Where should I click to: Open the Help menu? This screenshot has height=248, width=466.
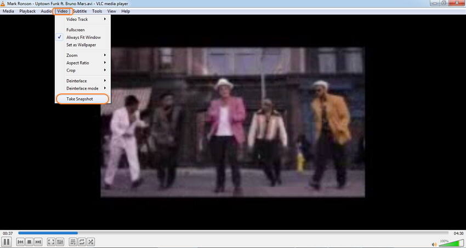[x=126, y=11]
